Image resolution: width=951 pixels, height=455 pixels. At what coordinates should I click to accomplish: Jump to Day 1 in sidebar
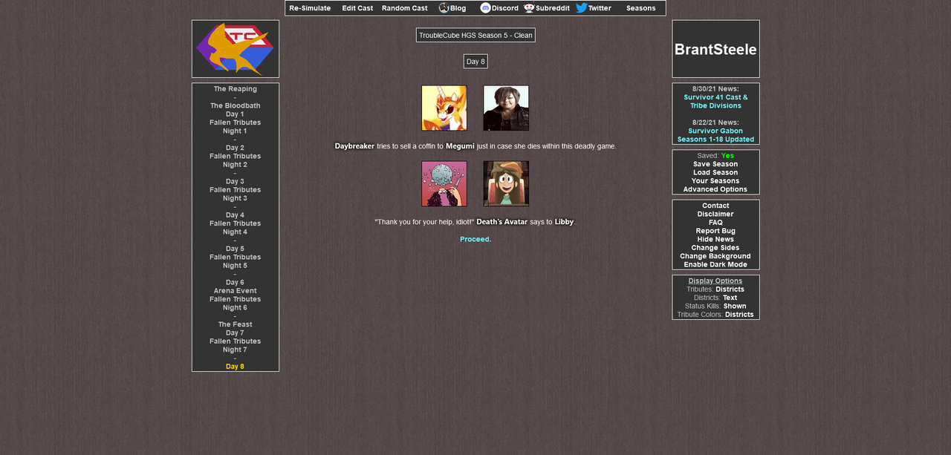point(235,114)
